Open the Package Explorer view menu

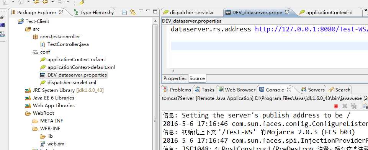141,11
